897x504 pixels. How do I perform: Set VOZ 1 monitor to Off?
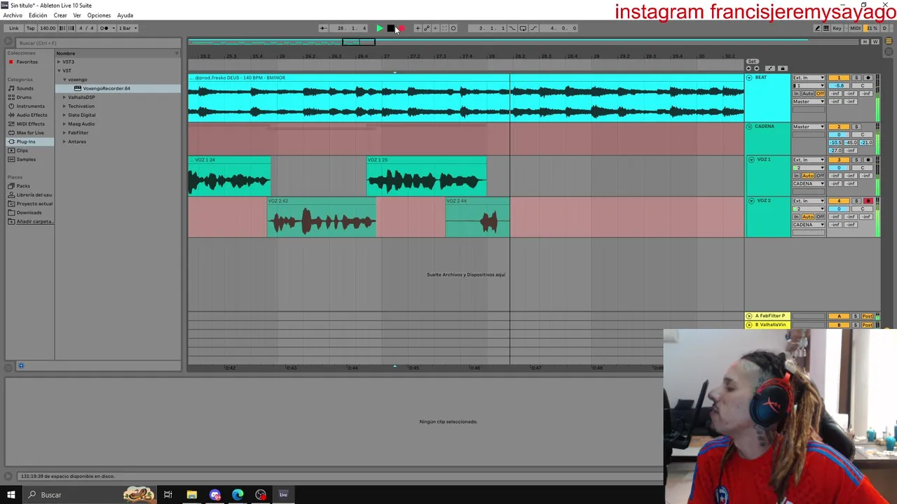coord(820,176)
